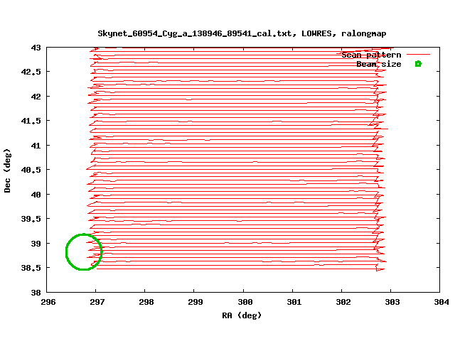Click the 'Dec (deg)' axis label
Screen dimensions: 455x341
point(7,170)
